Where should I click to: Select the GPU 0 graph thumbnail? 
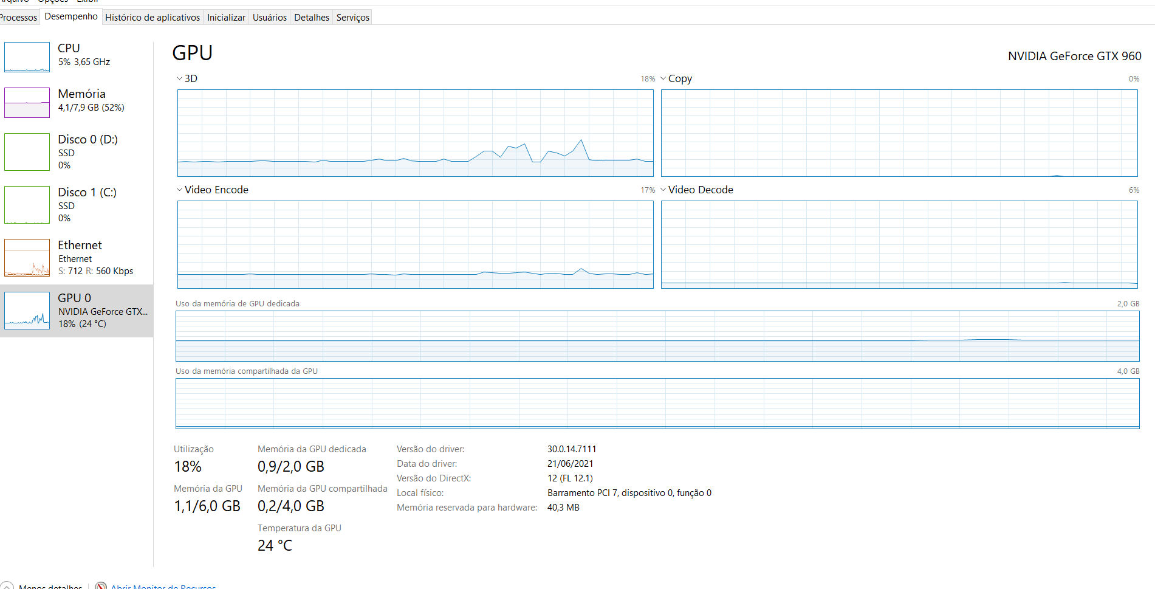27,311
